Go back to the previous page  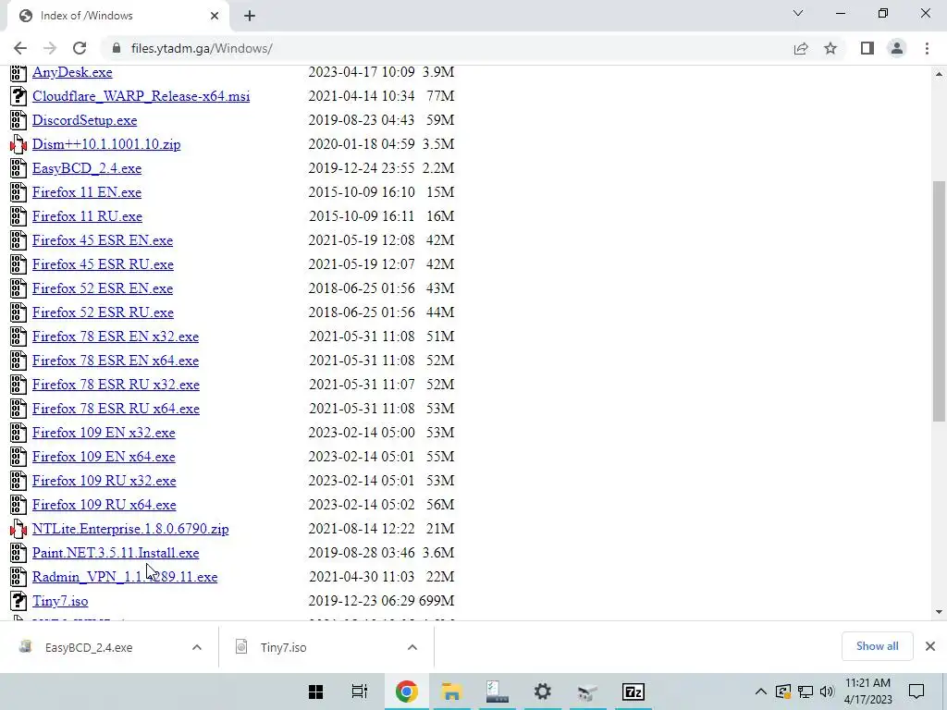pyautogui.click(x=20, y=48)
